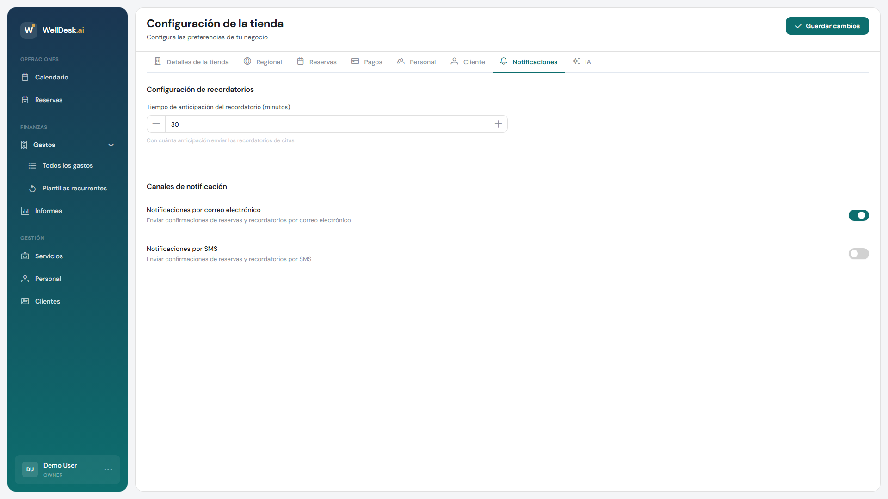Open Reservas from the sidebar icon
The image size is (888, 499).
(x=25, y=100)
